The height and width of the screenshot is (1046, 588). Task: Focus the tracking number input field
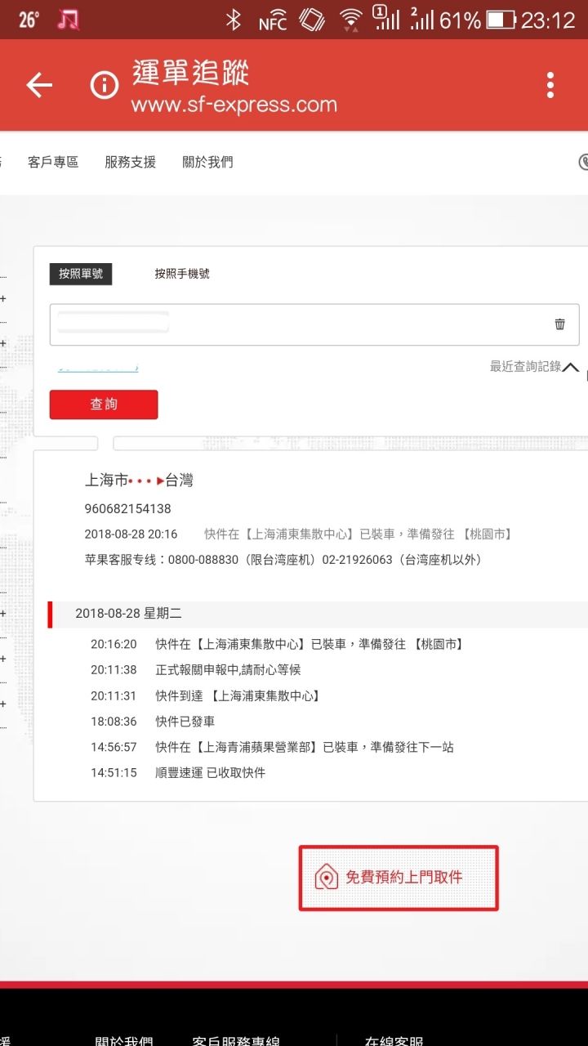click(314, 324)
